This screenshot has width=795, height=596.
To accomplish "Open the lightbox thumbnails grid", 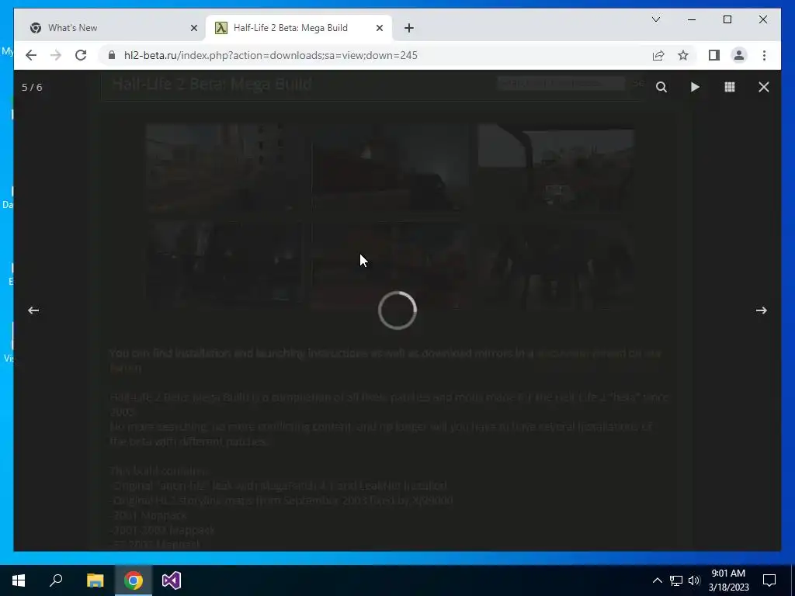I will pos(730,87).
